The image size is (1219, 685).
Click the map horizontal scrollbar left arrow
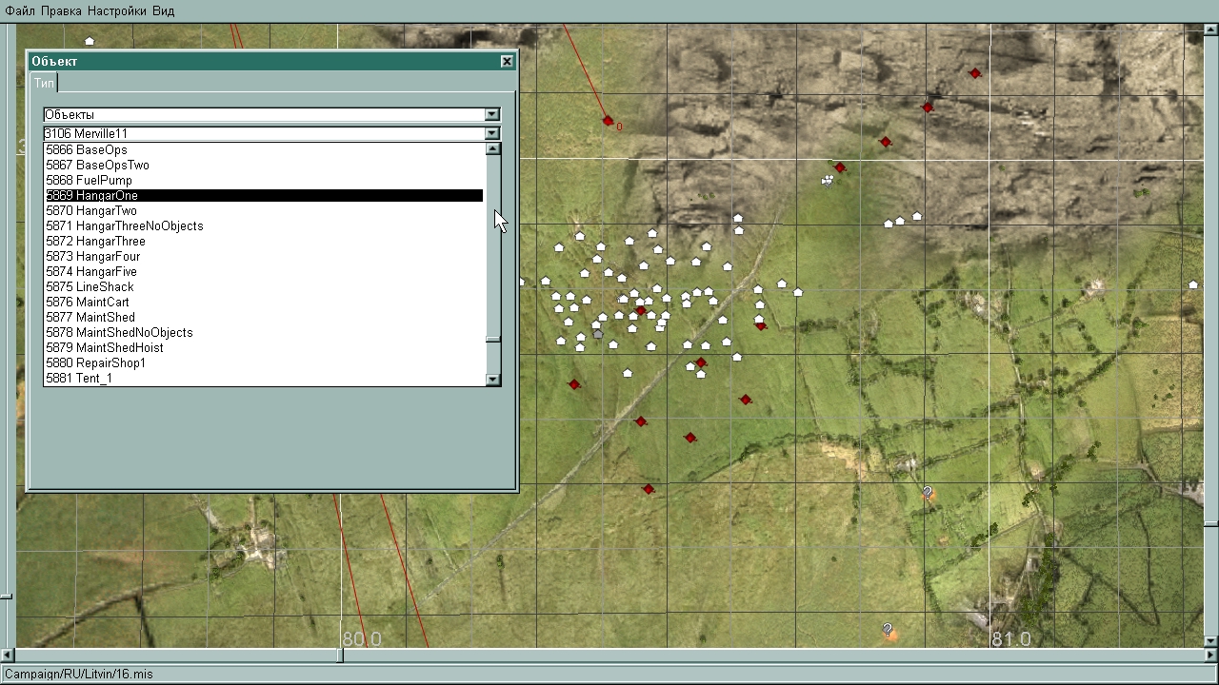(x=8, y=655)
